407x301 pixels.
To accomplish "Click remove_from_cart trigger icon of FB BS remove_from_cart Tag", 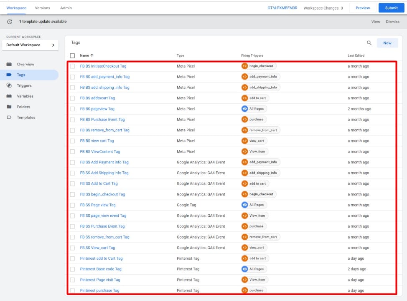I will [244, 130].
